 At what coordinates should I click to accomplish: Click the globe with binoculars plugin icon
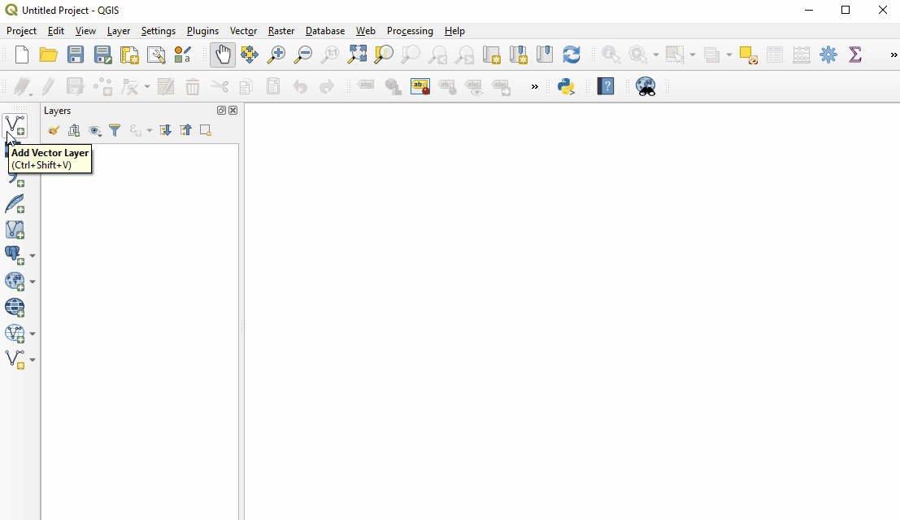(646, 87)
